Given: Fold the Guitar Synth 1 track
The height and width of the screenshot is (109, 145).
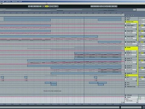Looking at the screenshot, I should [126, 25].
